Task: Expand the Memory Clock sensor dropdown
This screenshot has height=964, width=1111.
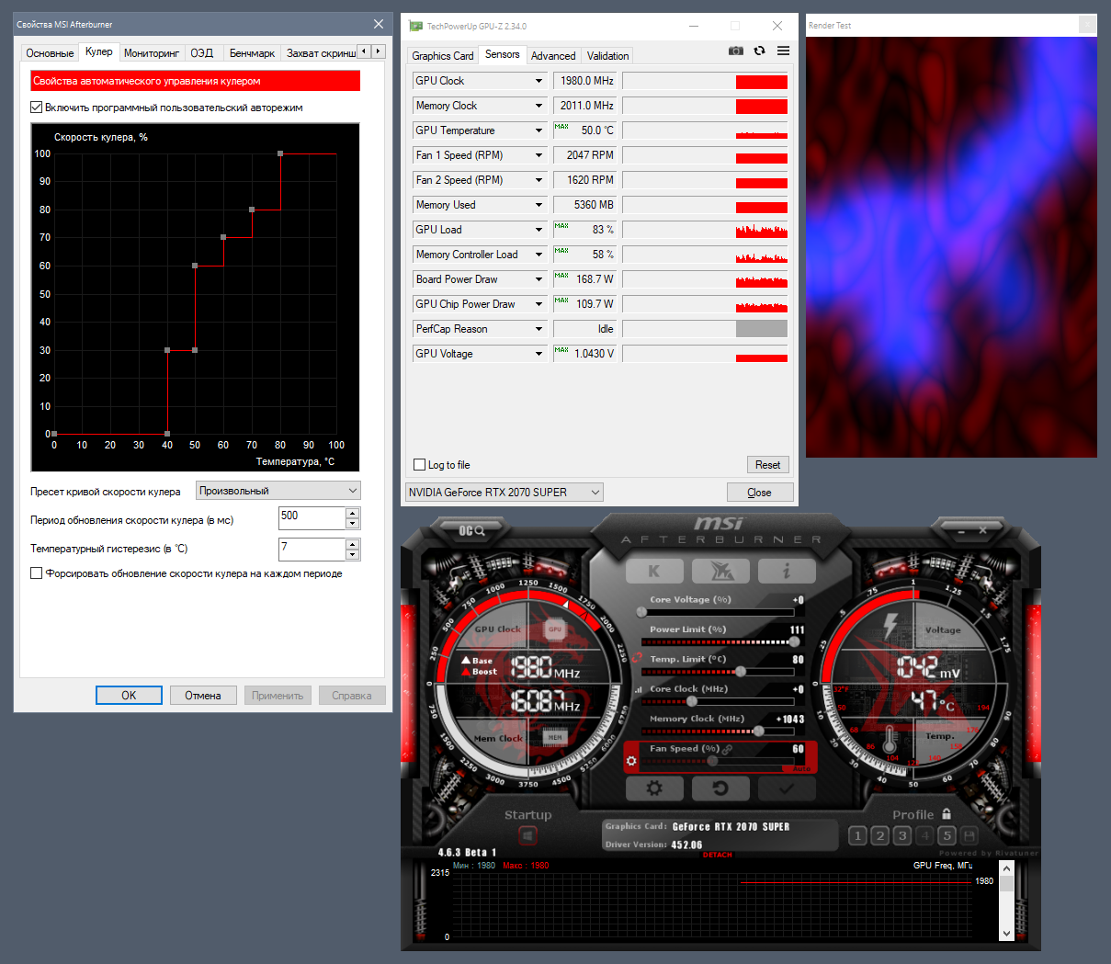Action: coord(538,106)
